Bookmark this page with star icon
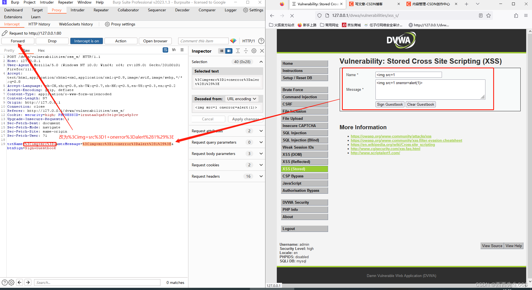 click(488, 16)
